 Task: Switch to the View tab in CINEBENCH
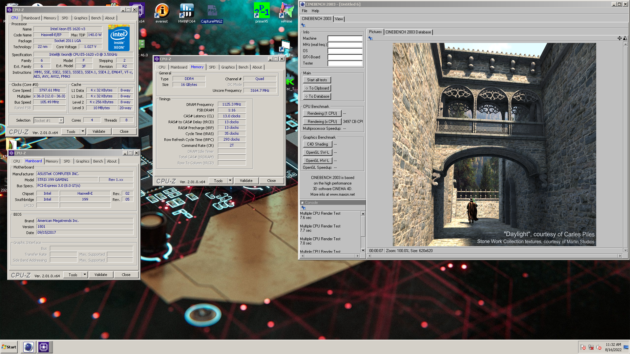coord(339,19)
